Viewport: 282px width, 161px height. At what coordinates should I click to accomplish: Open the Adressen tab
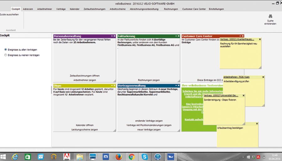(28, 9)
